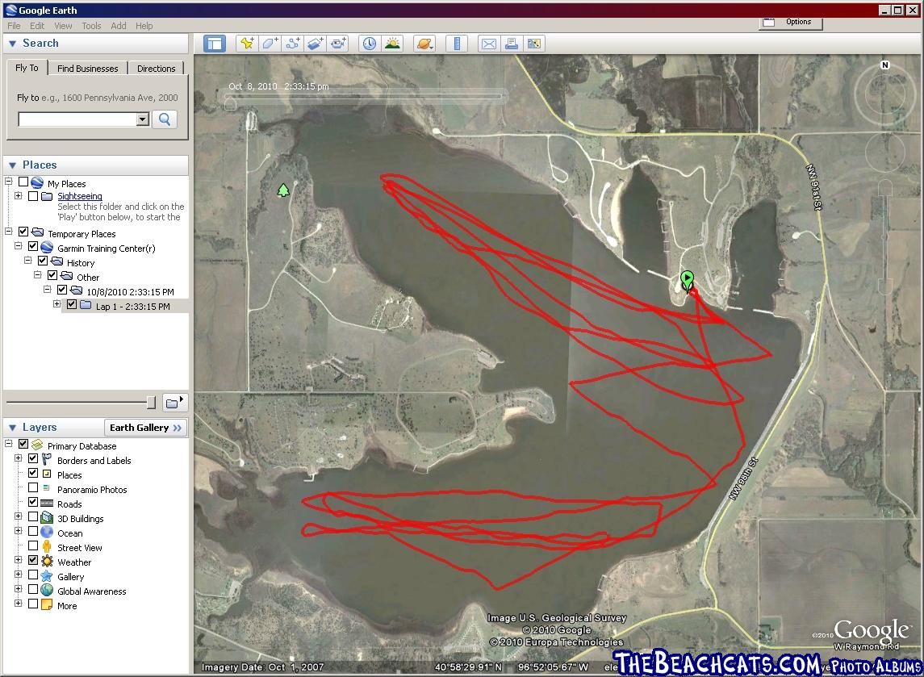
Task: View in Google Maps icon
Action: point(534,44)
